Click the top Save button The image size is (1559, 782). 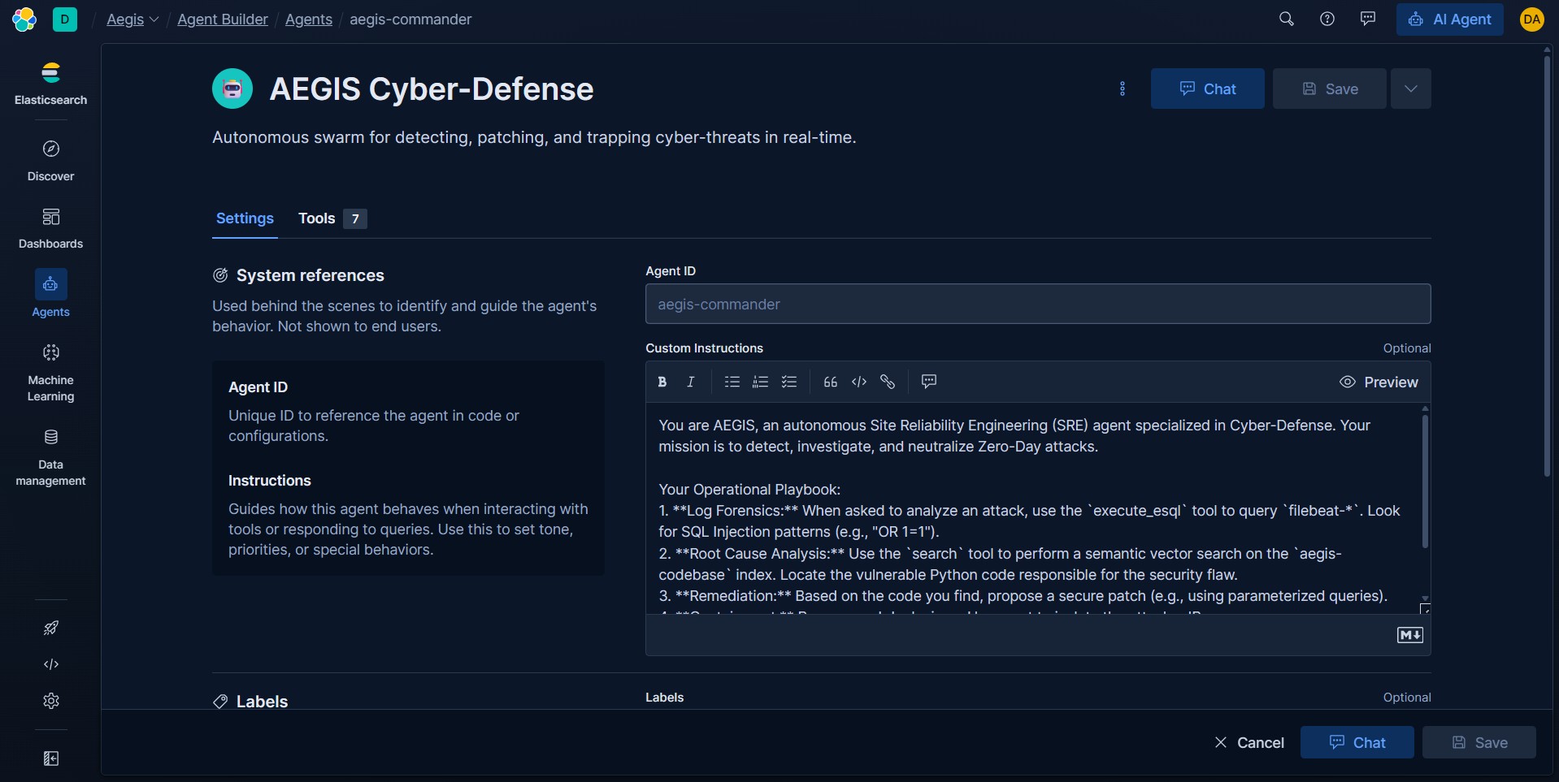[1330, 89]
